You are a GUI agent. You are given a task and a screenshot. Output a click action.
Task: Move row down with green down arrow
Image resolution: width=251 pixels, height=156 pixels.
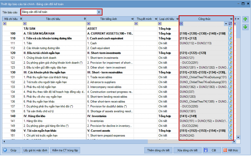(245, 27)
